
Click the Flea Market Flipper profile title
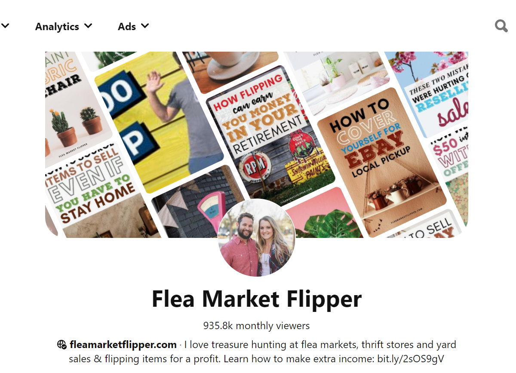coord(257,299)
